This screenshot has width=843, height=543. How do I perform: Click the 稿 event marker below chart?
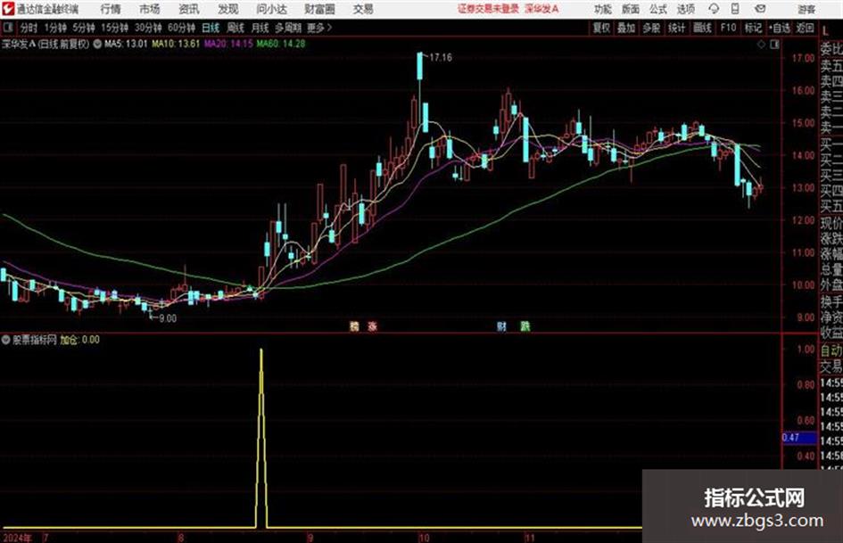(x=354, y=325)
